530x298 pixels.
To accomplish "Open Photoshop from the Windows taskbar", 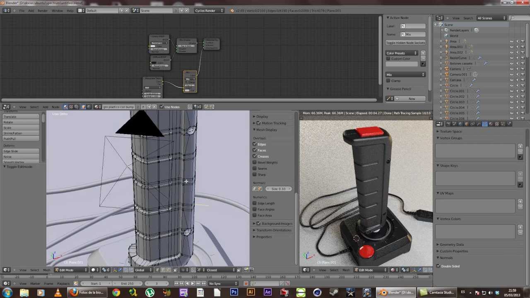I will [x=234, y=293].
